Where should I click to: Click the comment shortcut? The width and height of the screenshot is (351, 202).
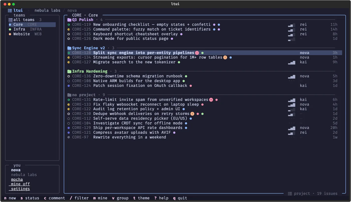(x=54, y=198)
